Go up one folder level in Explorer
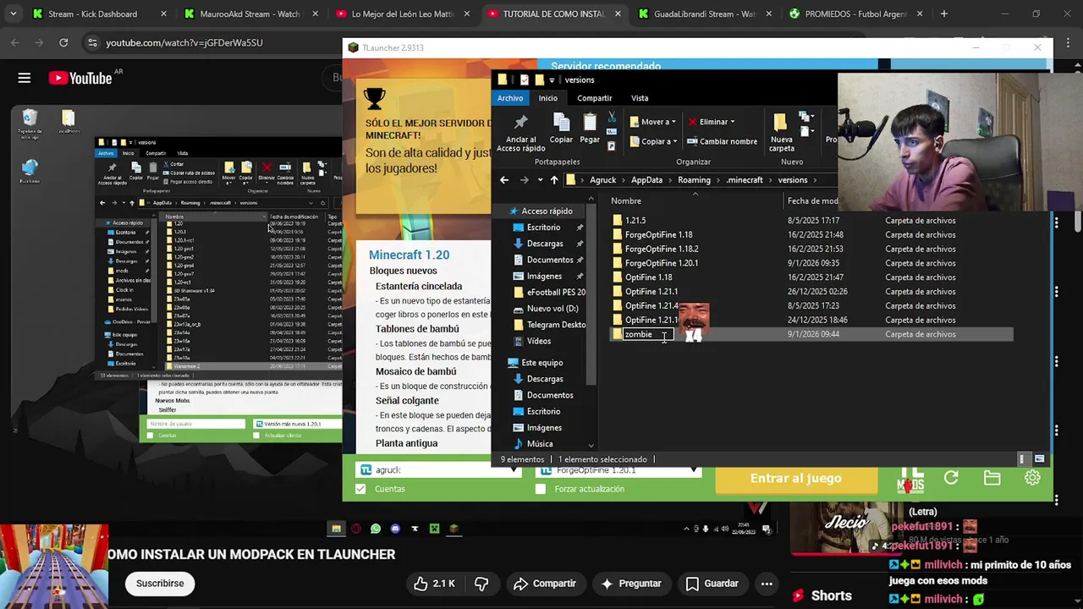This screenshot has height=609, width=1083. pyautogui.click(x=554, y=179)
